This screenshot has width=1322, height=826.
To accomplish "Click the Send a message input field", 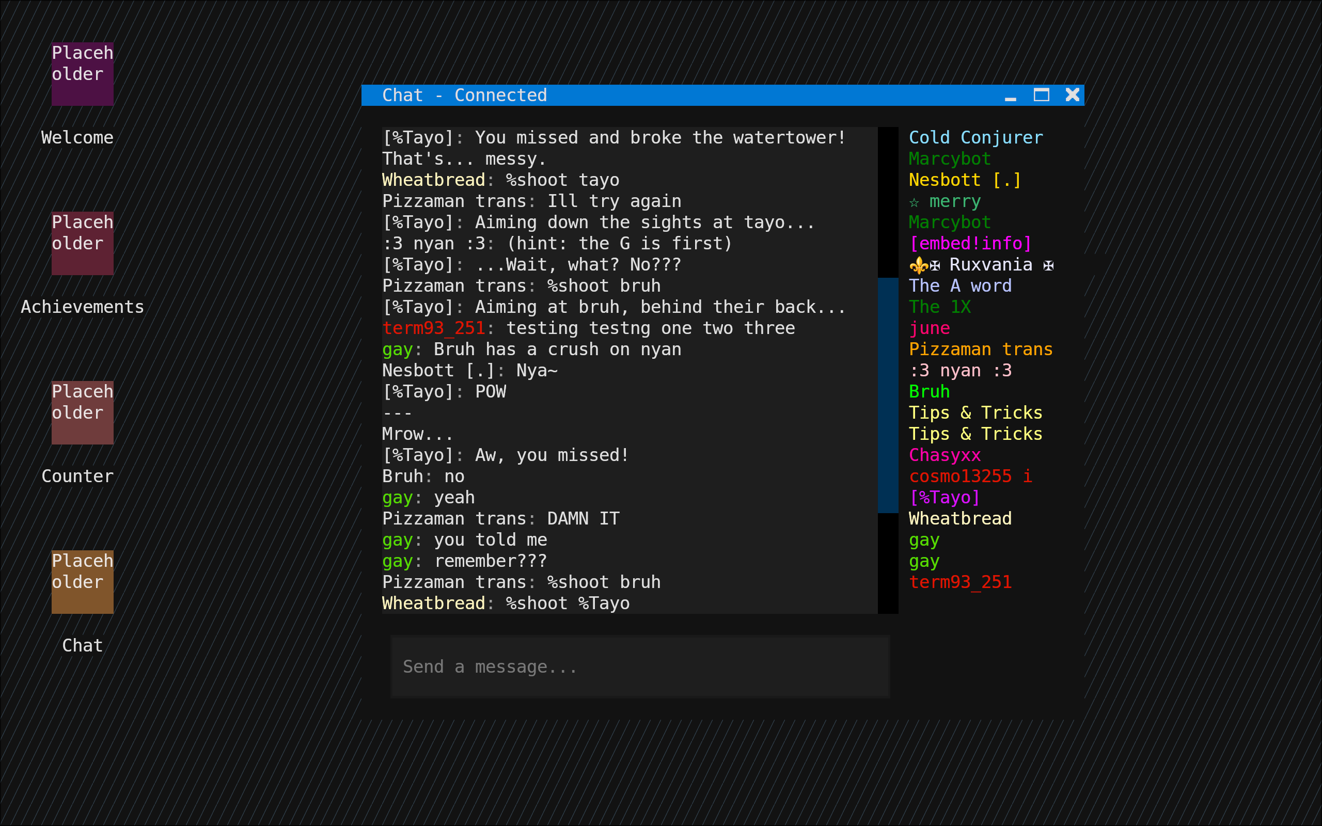I will coord(640,666).
